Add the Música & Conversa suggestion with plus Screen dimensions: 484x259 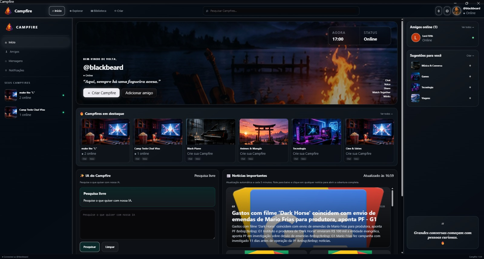click(470, 66)
